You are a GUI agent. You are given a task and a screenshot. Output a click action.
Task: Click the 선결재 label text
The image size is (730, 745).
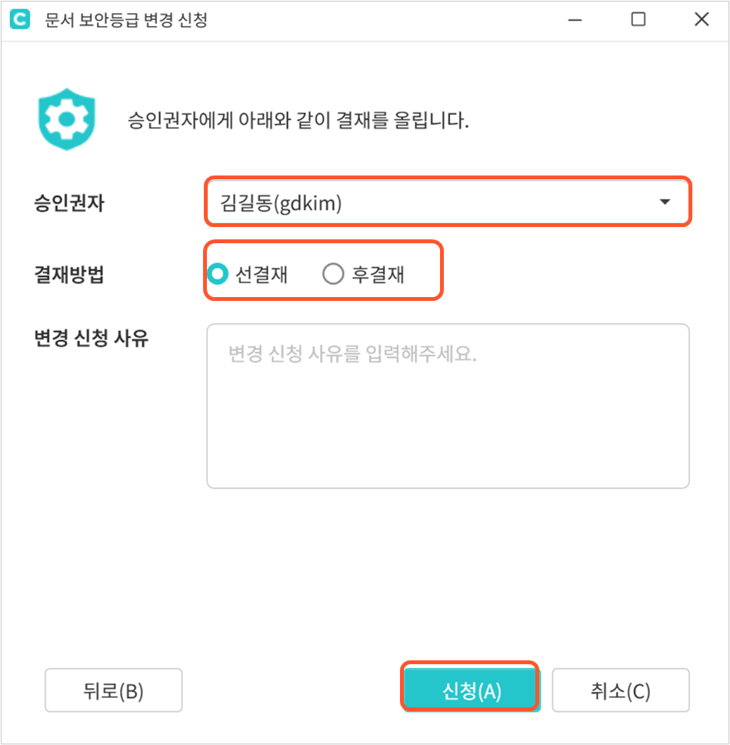[262, 275]
